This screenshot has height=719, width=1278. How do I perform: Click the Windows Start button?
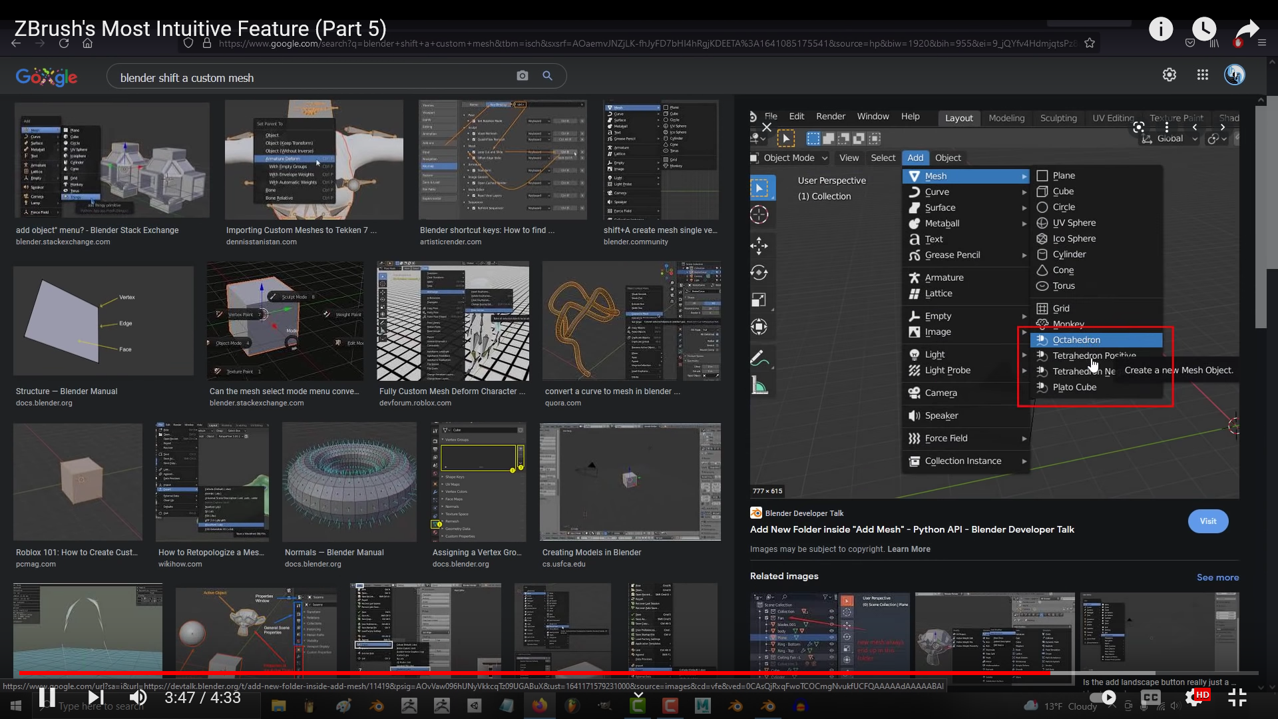16,706
